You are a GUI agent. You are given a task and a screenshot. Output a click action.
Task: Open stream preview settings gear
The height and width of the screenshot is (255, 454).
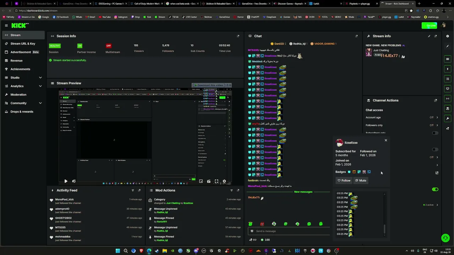(224, 181)
